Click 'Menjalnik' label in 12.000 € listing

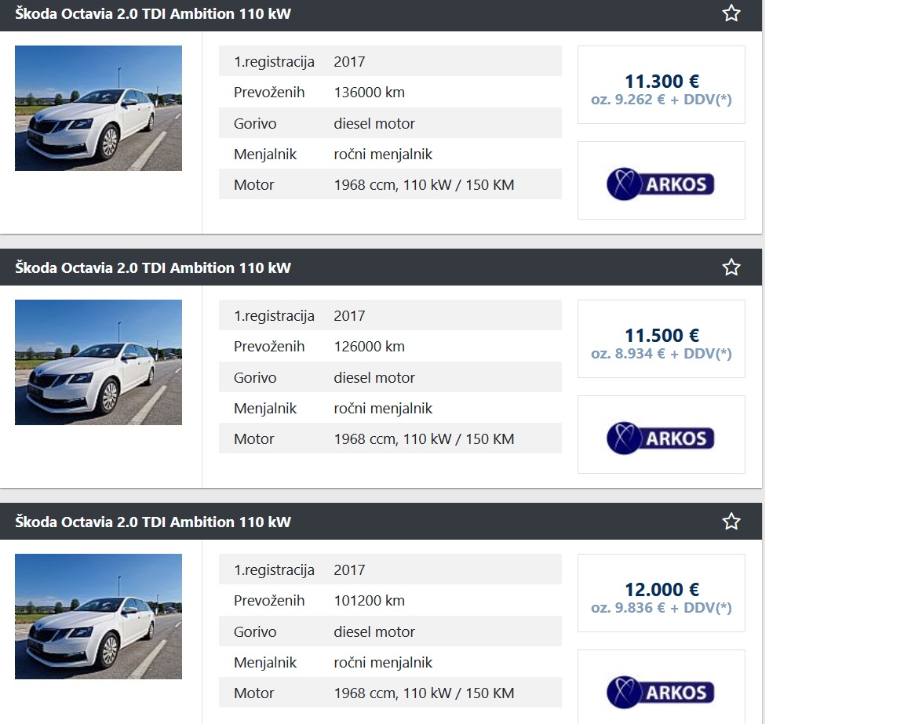[265, 663]
